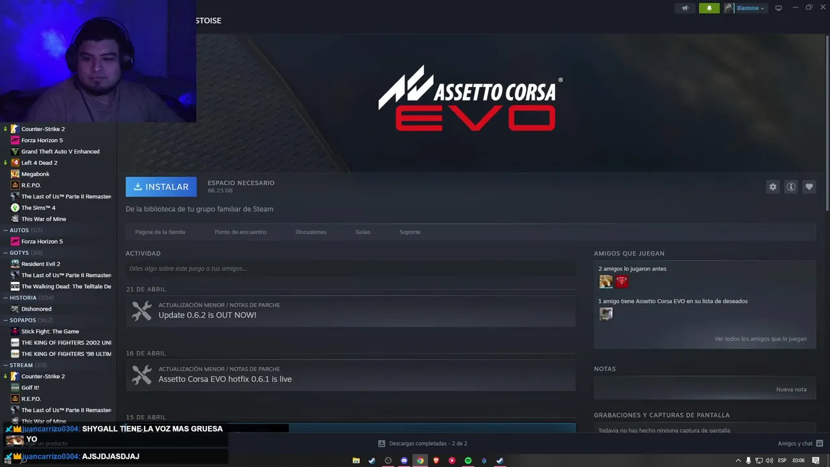830x467 pixels.
Task: Open Brave browser from the taskbar
Action: (436, 461)
